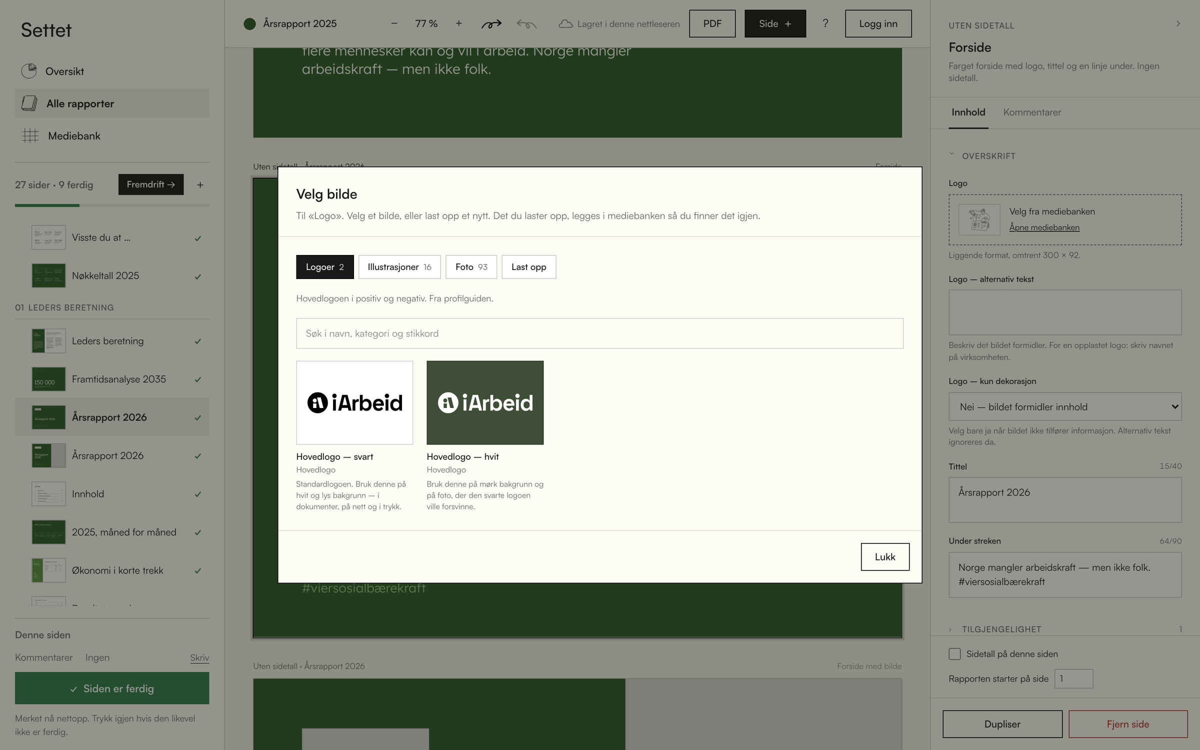Switch to the Illustrasjoner tab
The image size is (1200, 750).
(399, 267)
